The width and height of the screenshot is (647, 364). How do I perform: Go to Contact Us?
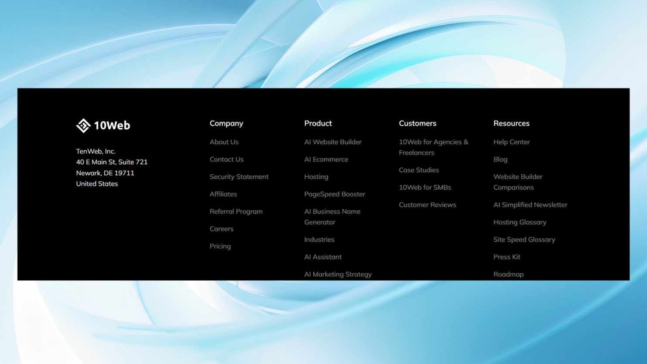point(226,159)
